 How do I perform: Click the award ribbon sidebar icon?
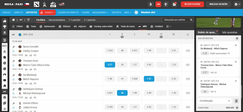coord(5,33)
